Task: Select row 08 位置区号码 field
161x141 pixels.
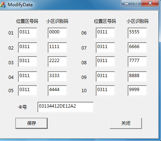Action: (105, 62)
